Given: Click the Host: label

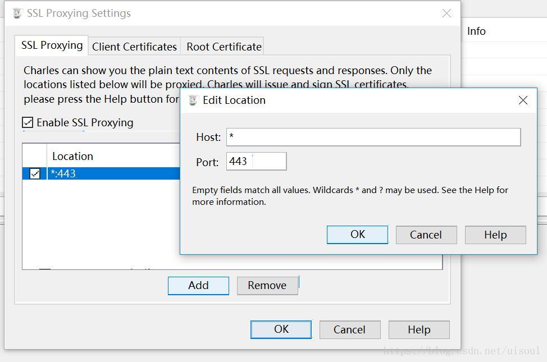Looking at the screenshot, I should click(208, 137).
